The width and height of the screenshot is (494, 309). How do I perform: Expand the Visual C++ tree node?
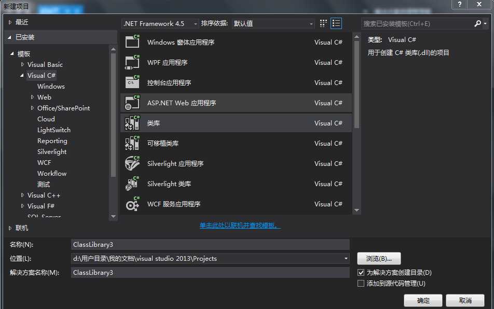(x=22, y=195)
